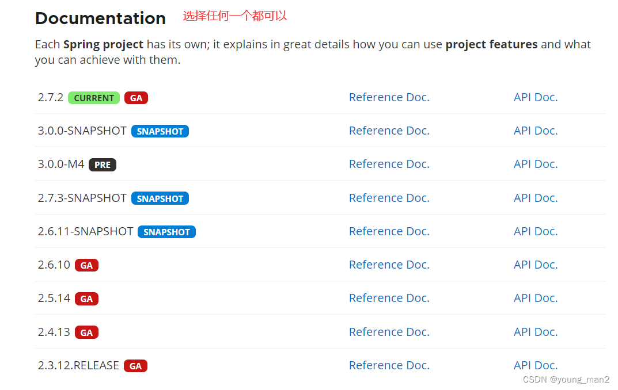Open API Doc for 3.0.0-M4
Viewport: 618px width, 390px height.
pyautogui.click(x=536, y=164)
